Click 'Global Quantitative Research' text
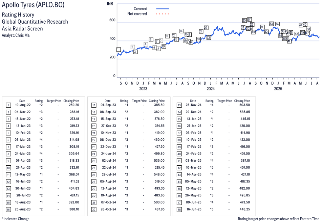Screen dimensions: 323x221 [x=35, y=22]
